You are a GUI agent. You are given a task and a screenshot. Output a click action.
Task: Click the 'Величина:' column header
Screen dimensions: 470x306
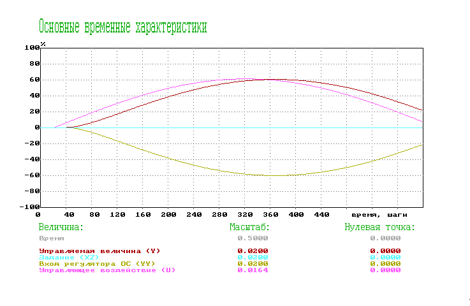[x=61, y=227]
